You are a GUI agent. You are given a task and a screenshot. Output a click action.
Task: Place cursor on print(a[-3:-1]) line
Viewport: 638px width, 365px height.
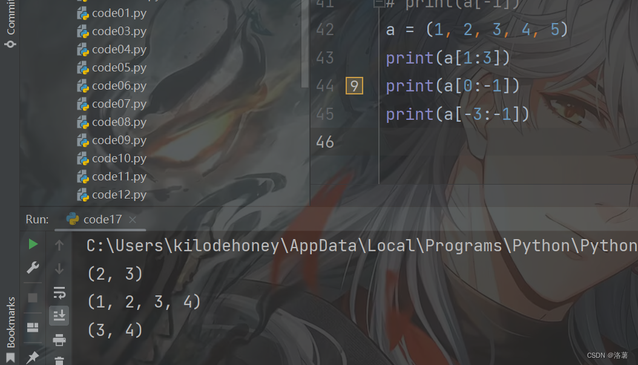pos(458,114)
